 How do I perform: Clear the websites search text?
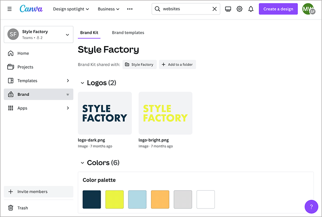point(215,9)
